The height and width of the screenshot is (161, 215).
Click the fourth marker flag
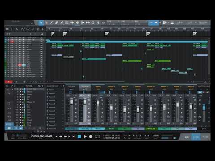pyautogui.click(x=148, y=34)
